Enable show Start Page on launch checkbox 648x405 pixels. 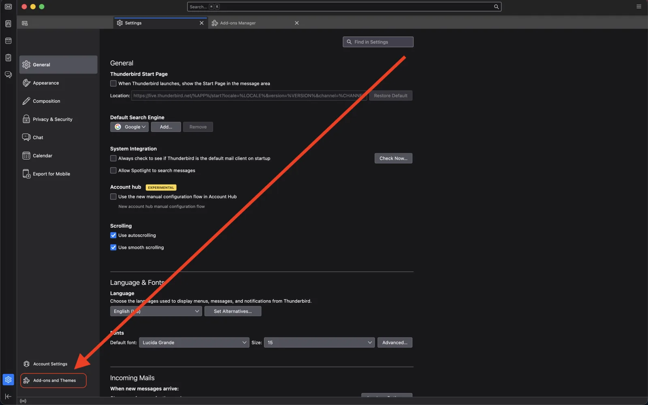coord(113,84)
